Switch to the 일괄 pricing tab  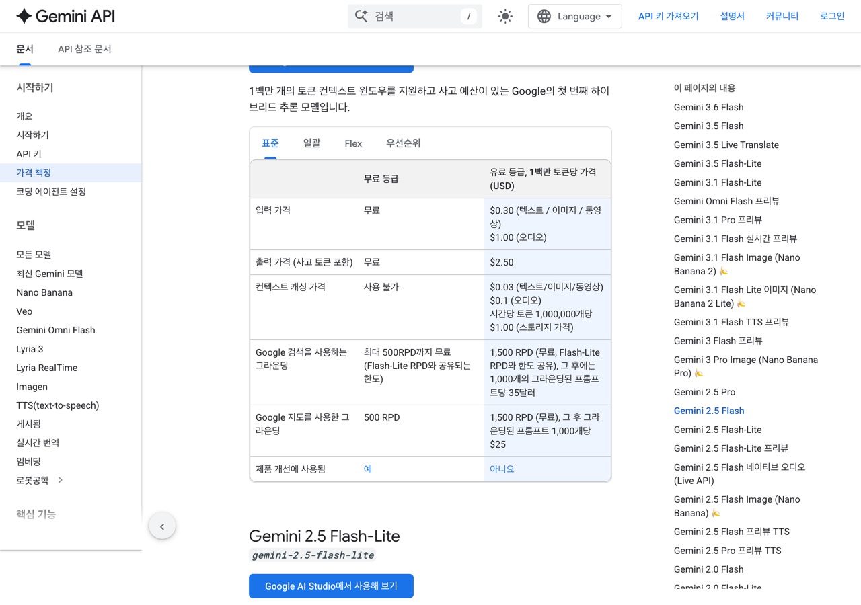click(312, 143)
